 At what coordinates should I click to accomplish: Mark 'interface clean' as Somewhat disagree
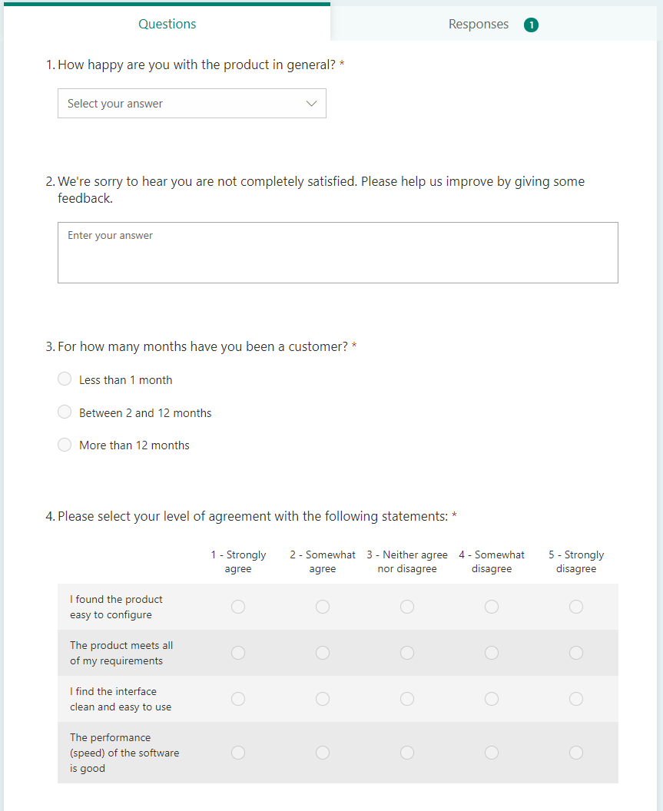pyautogui.click(x=492, y=699)
